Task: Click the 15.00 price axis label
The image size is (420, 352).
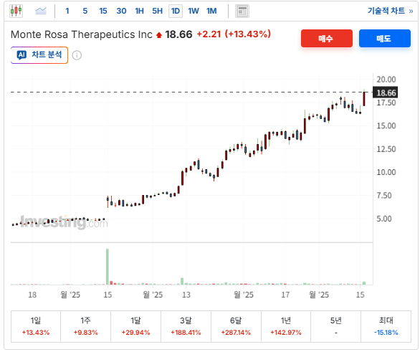Action: click(x=386, y=126)
